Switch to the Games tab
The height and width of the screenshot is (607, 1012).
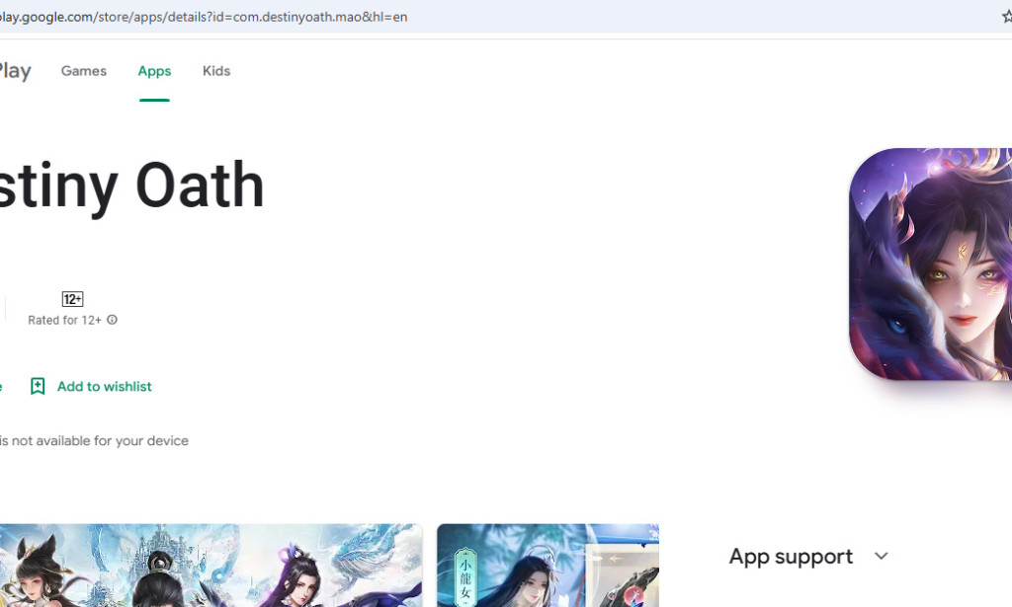pos(83,70)
